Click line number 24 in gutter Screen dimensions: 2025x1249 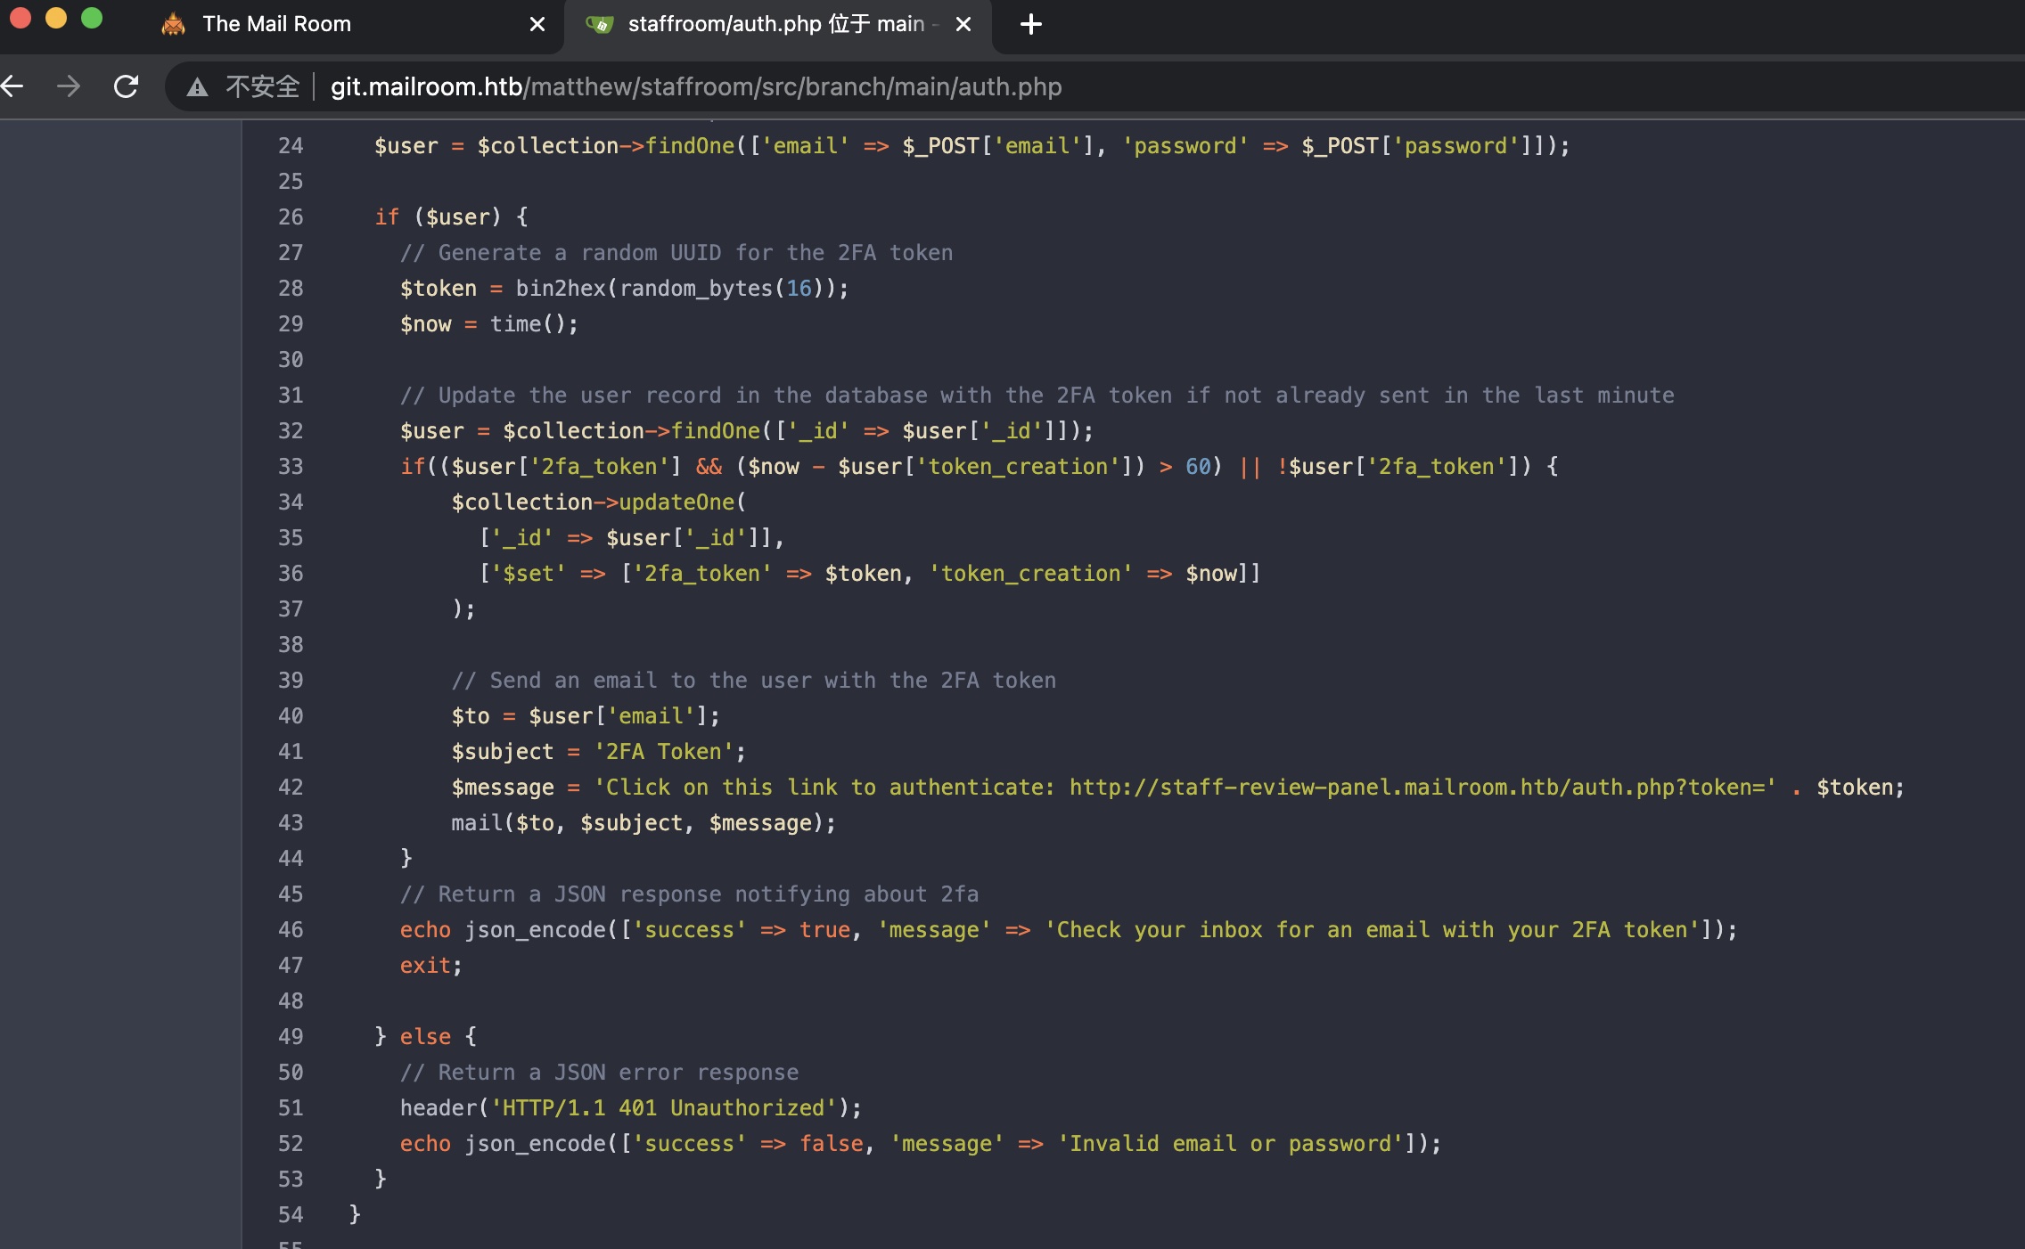(x=291, y=146)
